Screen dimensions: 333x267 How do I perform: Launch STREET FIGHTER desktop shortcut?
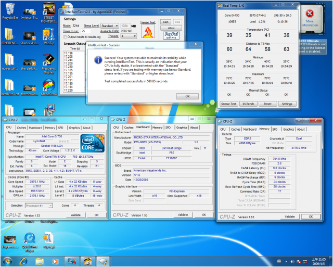pyautogui.click(x=49, y=12)
